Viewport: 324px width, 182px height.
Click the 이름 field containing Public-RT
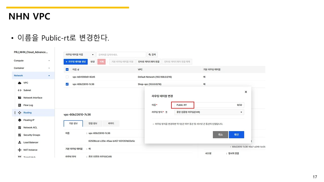pyautogui.click(x=209, y=105)
